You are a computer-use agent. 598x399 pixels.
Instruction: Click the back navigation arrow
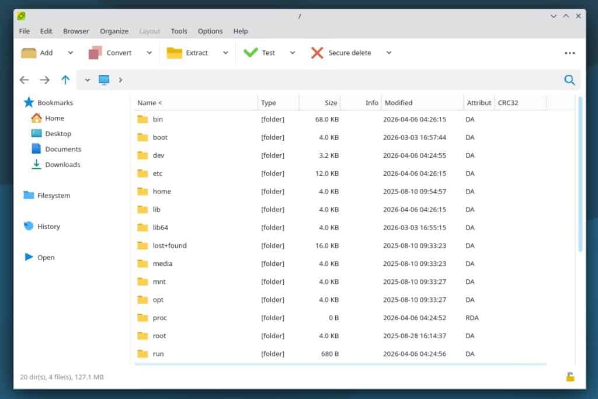pos(24,79)
